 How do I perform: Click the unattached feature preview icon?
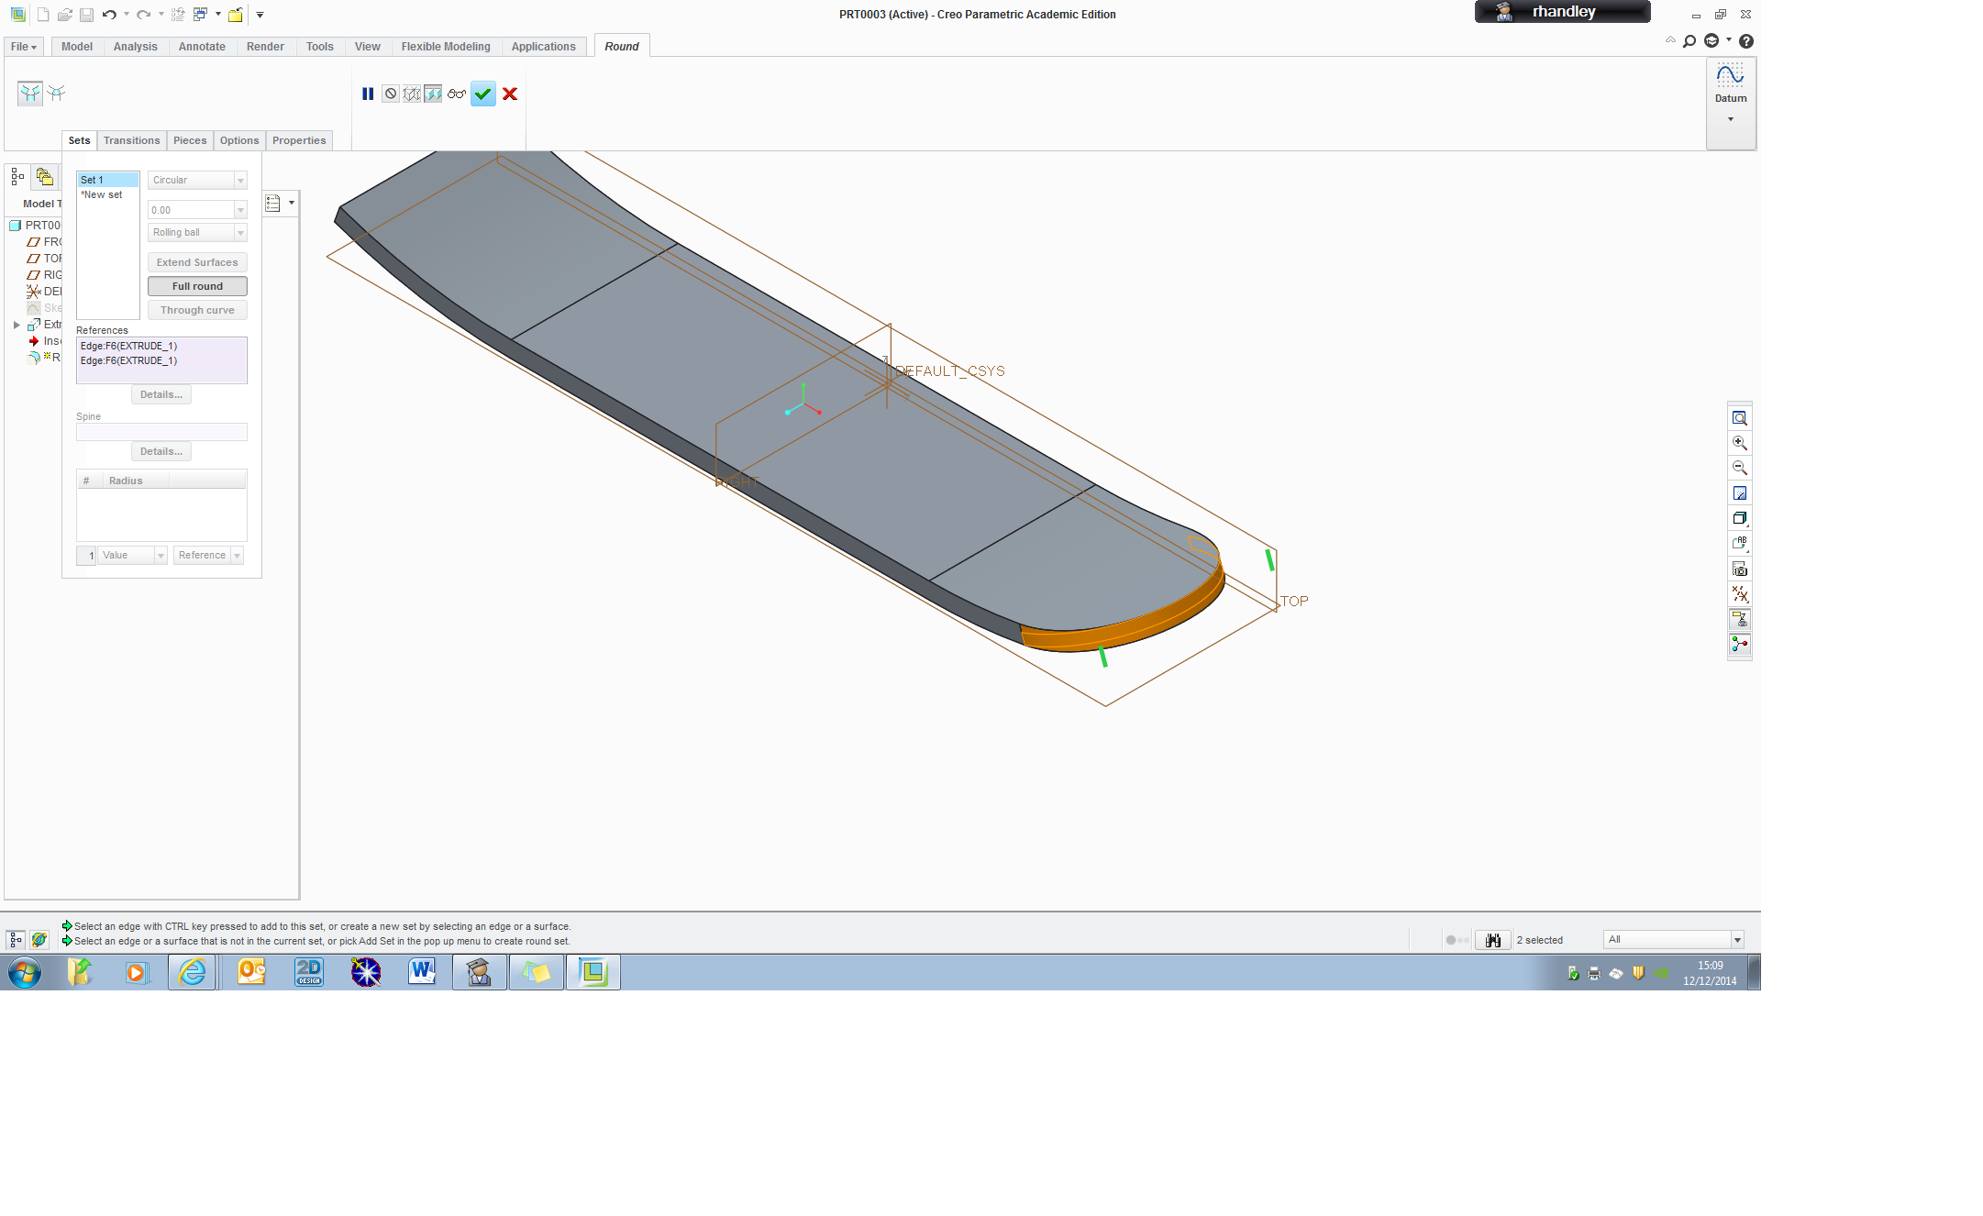[x=412, y=94]
